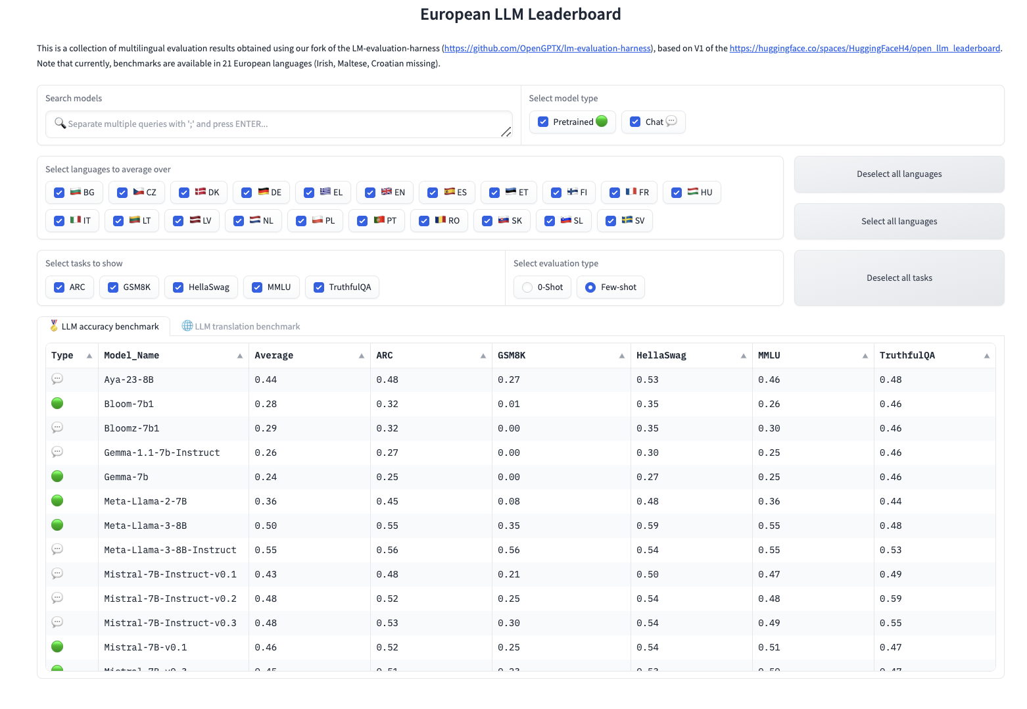The height and width of the screenshot is (709, 1027).
Task: Uncheck the Pretrained model type checkbox
Action: (x=543, y=122)
